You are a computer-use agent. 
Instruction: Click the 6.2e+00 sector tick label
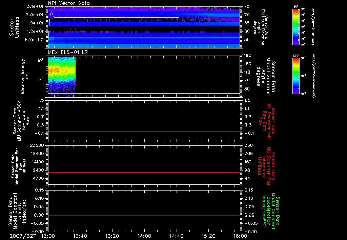point(35,40)
